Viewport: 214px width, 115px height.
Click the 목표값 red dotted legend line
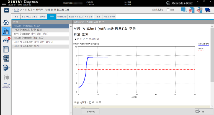click(x=201, y=50)
